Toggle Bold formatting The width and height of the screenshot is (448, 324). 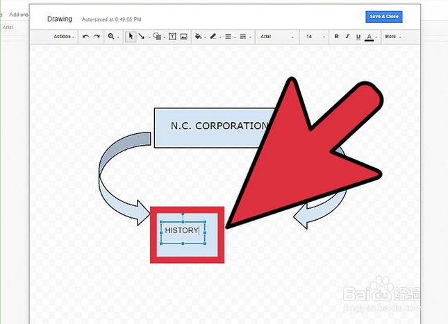point(337,37)
